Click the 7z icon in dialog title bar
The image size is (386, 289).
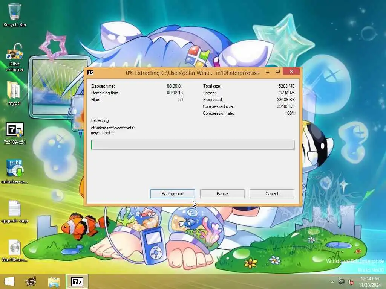pos(90,73)
